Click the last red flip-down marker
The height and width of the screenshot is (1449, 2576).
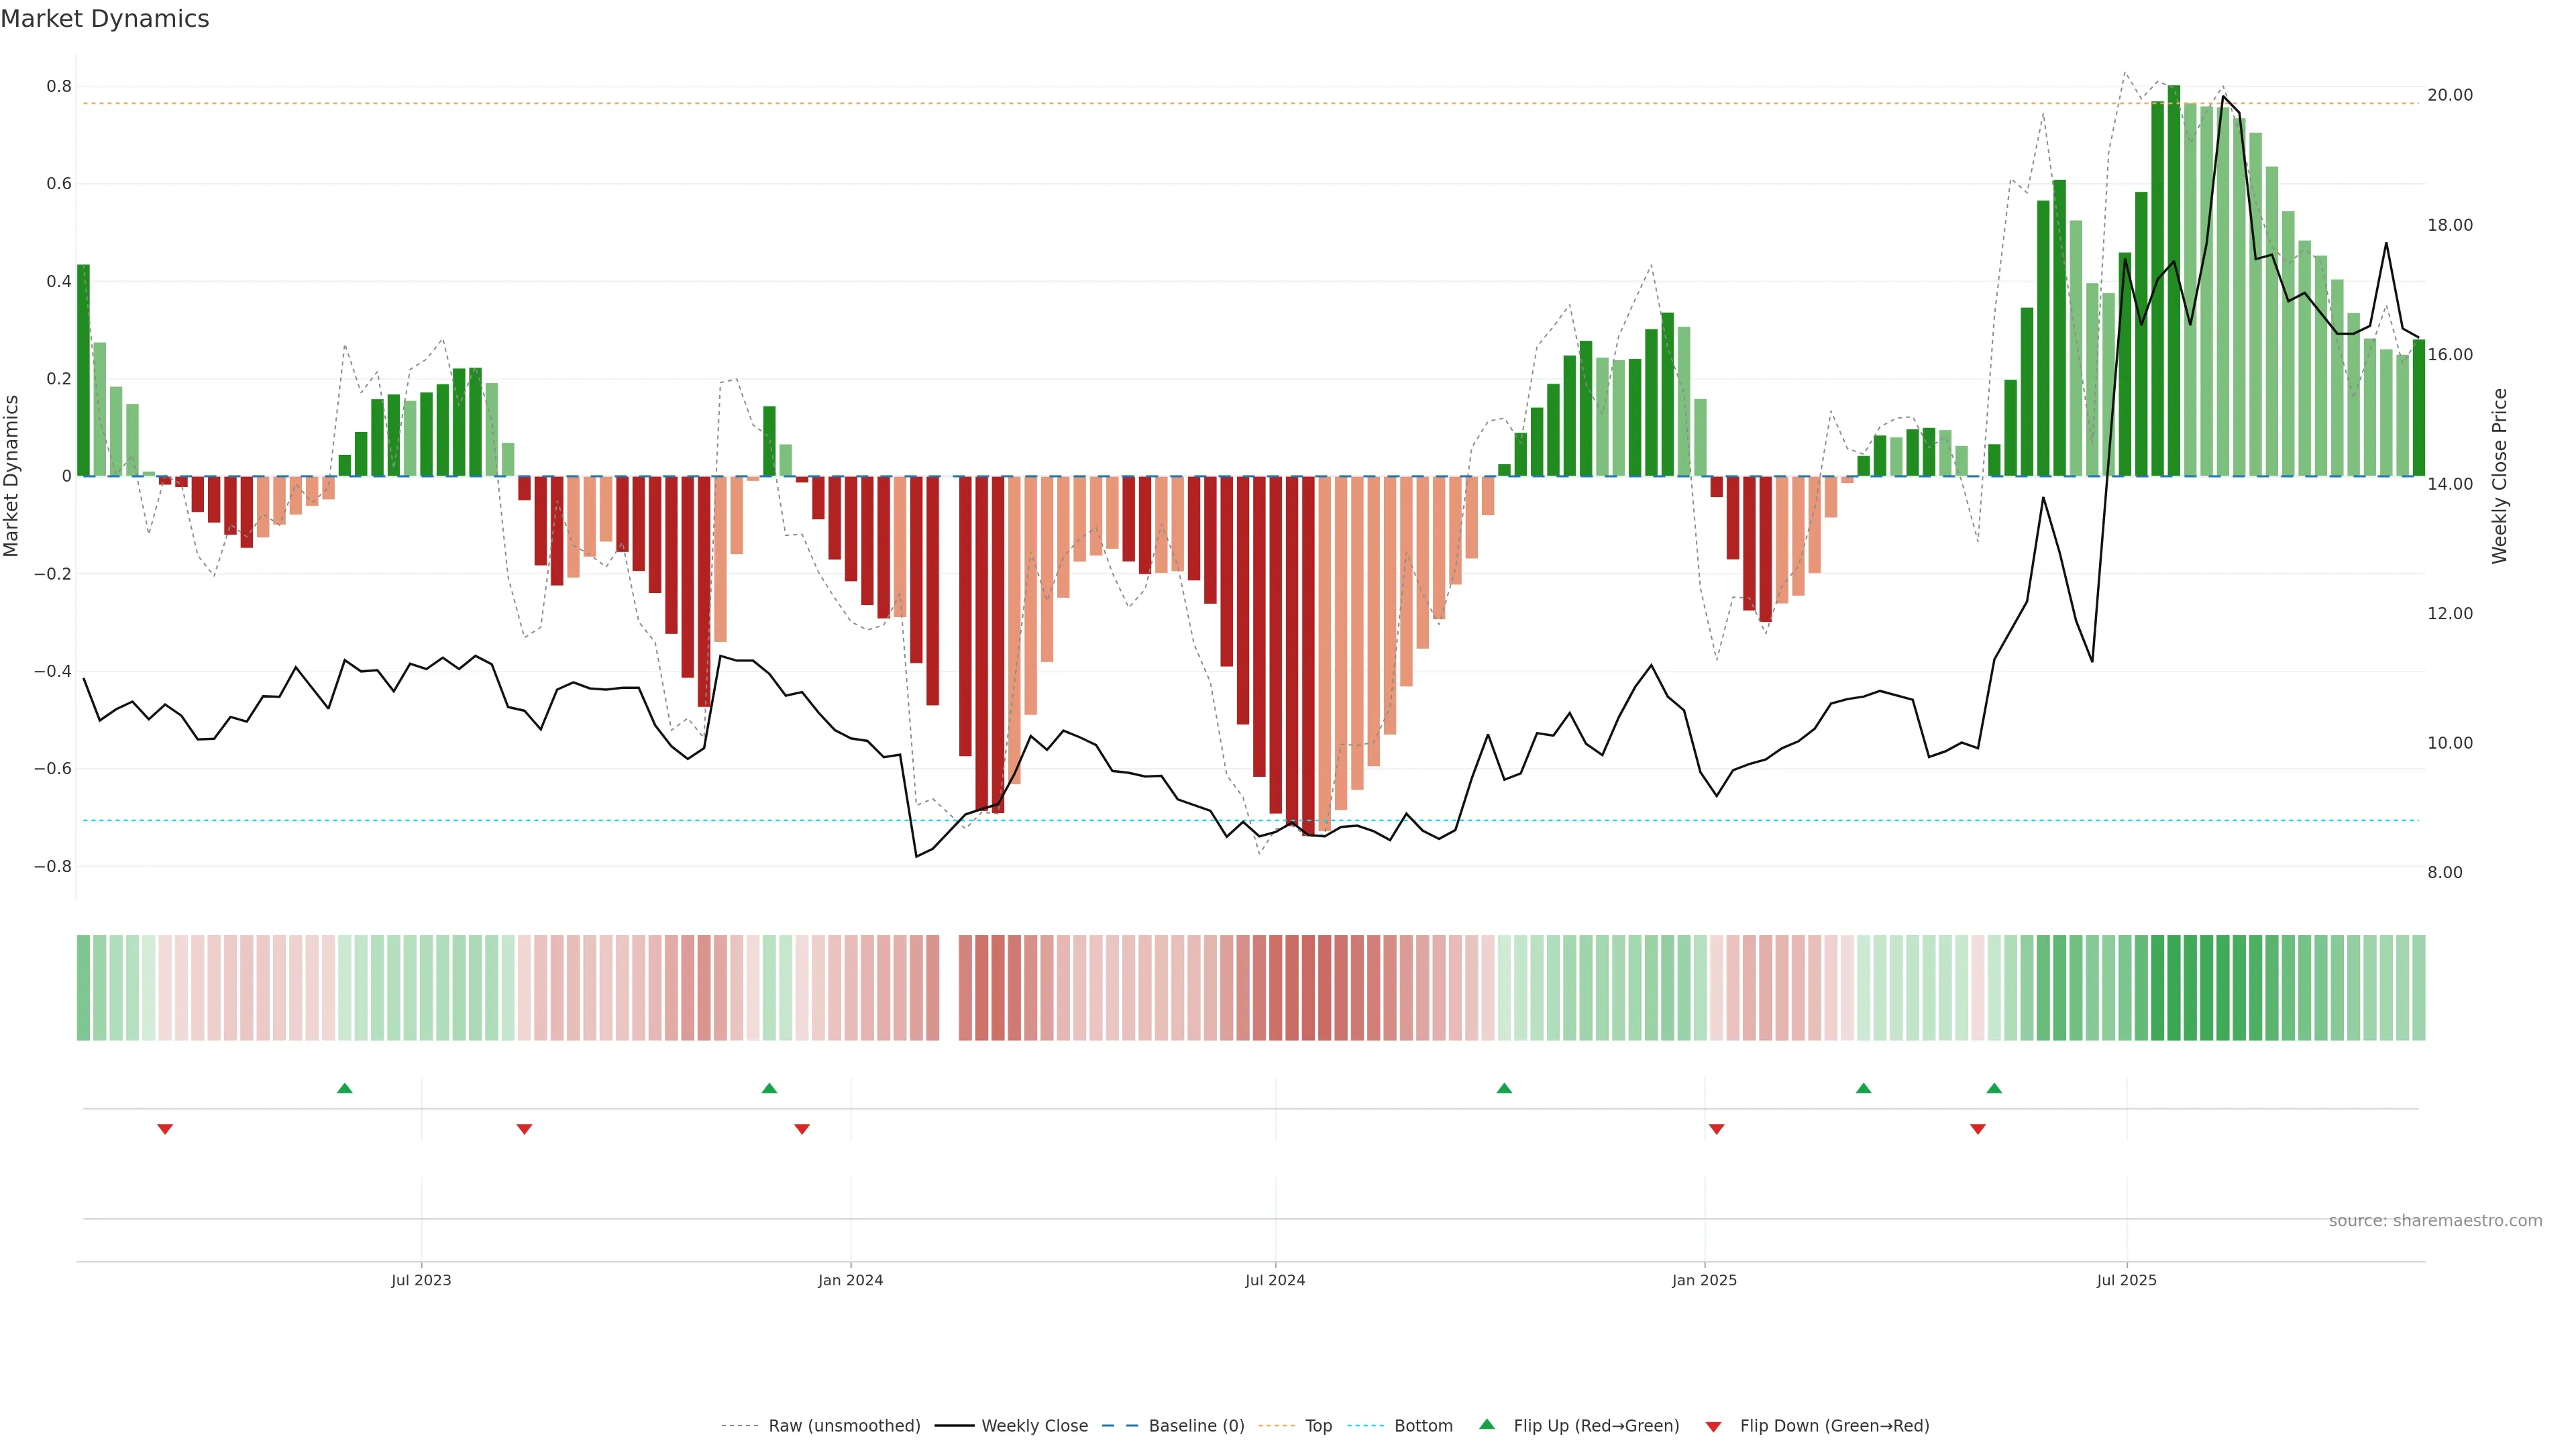point(1978,1129)
